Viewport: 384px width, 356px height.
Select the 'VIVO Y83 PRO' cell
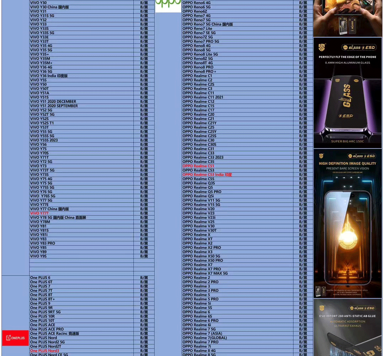(81, 243)
